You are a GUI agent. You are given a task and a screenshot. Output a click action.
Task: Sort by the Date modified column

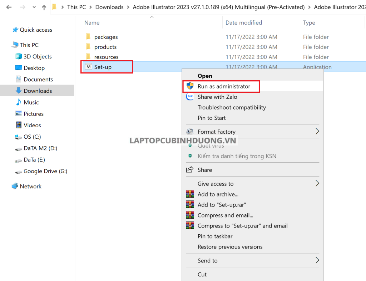pyautogui.click(x=244, y=22)
